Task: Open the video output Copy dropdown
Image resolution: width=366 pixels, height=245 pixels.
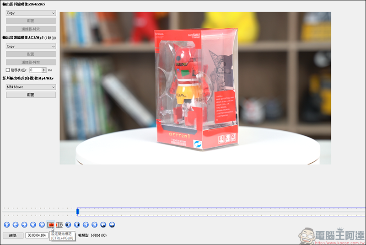Action: point(31,13)
